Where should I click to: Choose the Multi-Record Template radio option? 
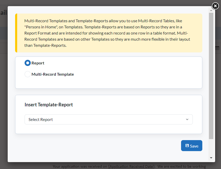[28, 74]
